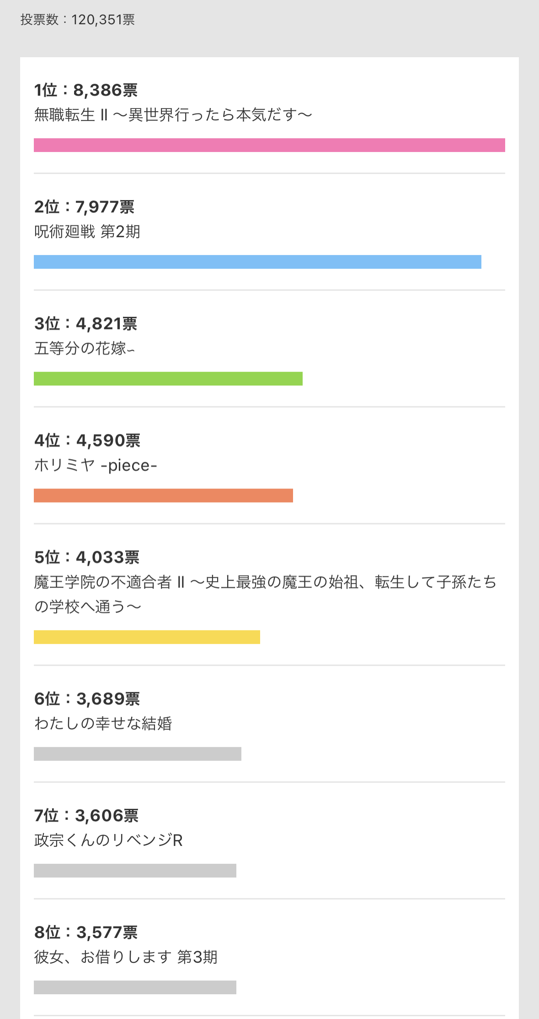Click the yellow bar for 魔王学院の不適合者 II
Screen dimensions: 539x1019
click(x=147, y=637)
